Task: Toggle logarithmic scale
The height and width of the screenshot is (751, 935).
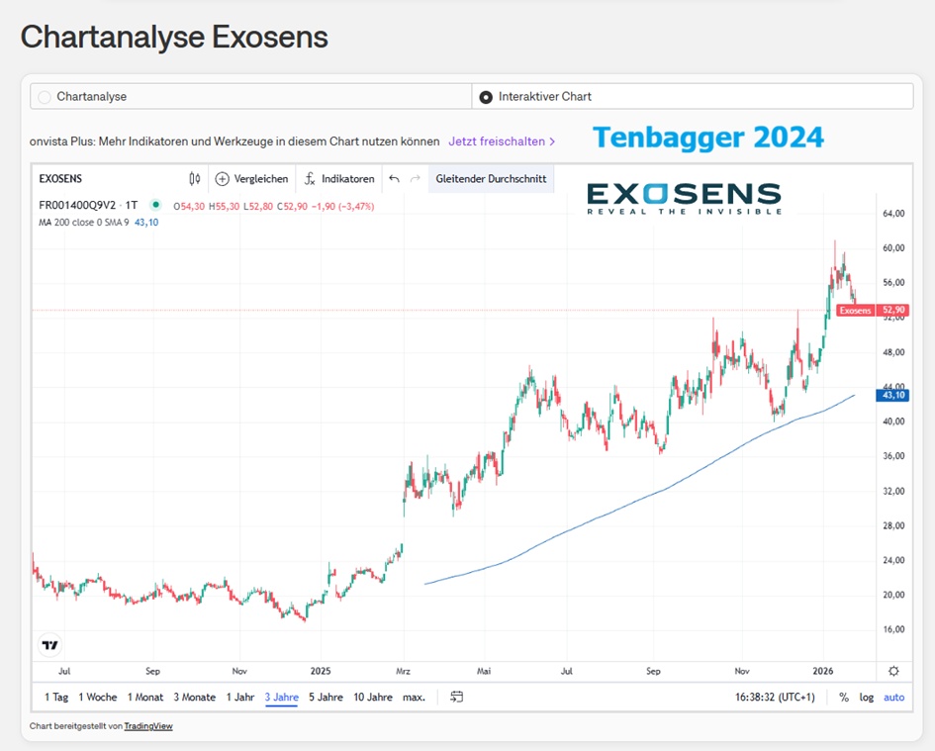Action: click(x=866, y=697)
